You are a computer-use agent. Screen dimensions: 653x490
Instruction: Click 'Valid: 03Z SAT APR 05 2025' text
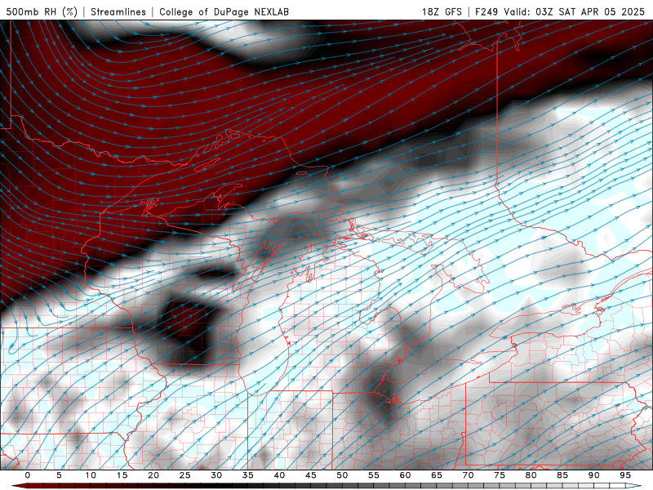pyautogui.click(x=574, y=11)
